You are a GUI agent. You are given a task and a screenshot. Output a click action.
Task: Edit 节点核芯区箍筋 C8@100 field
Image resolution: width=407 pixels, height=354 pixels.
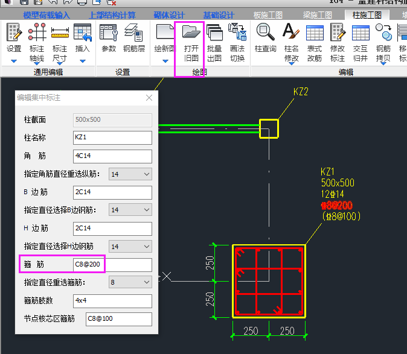pos(119,319)
